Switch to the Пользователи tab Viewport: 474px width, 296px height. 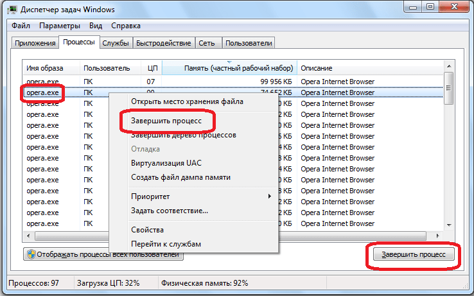pos(249,43)
